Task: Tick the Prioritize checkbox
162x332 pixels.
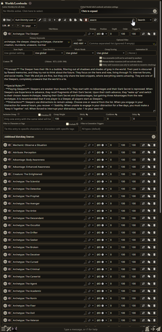Action: coord(39,115)
